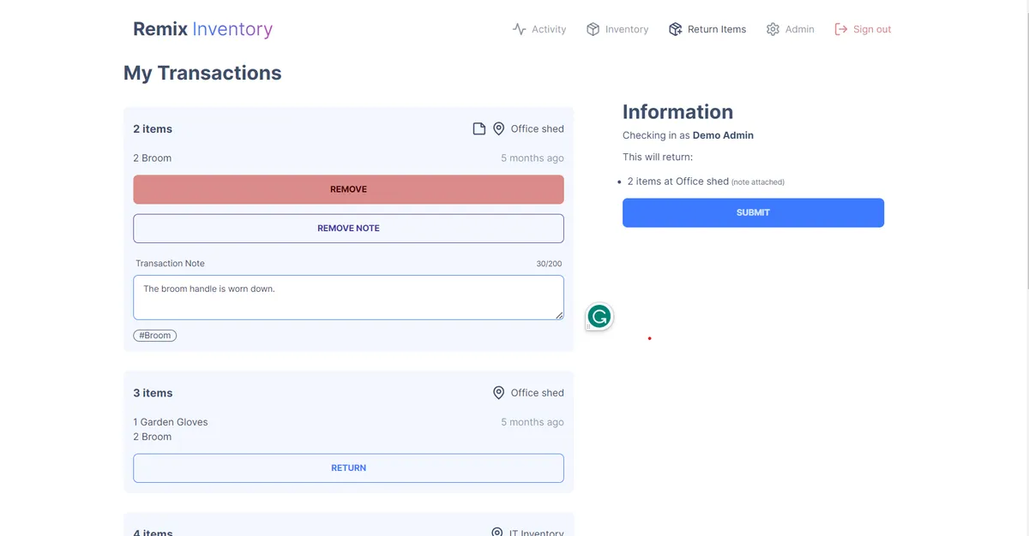
Task: Click location pin on 2 items card
Action: [x=498, y=128]
